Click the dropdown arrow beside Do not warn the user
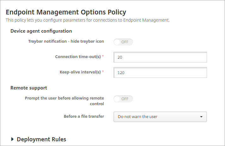 [201, 117]
